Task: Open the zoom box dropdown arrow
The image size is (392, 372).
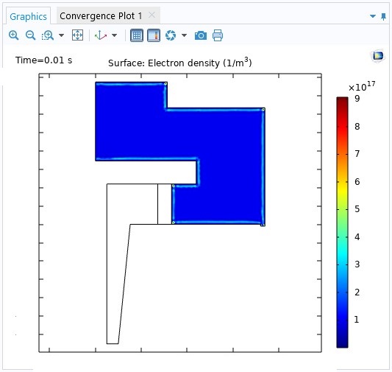Action: click(61, 35)
